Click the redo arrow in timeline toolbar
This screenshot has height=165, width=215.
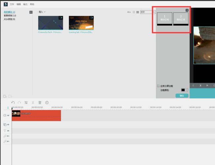(20, 103)
